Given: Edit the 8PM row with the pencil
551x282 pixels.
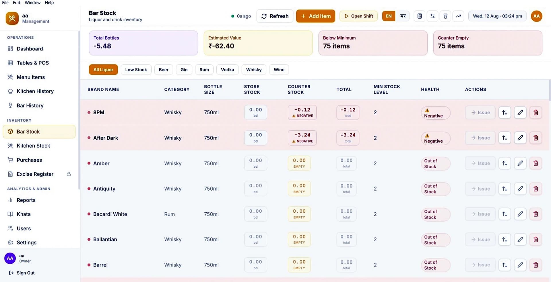Looking at the screenshot, I should pyautogui.click(x=520, y=113).
